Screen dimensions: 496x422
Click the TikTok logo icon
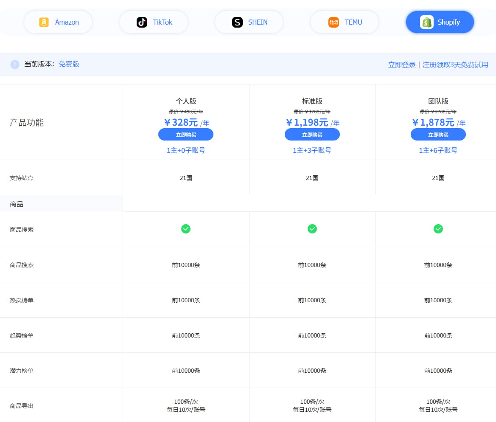(142, 22)
